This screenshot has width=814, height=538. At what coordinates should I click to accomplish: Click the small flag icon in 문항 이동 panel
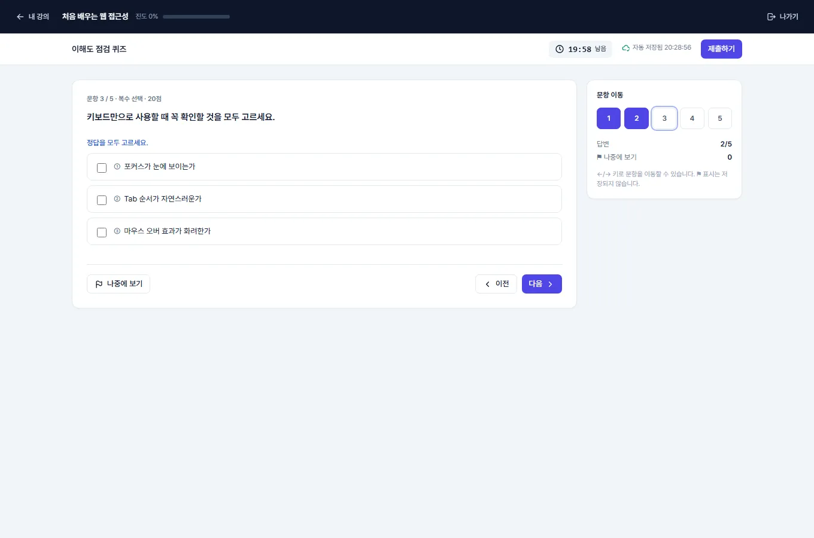pos(599,157)
